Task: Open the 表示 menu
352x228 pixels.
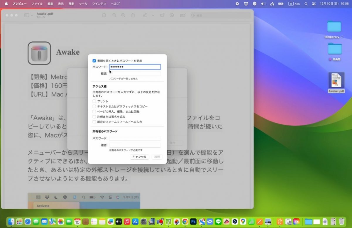Action: click(61, 4)
